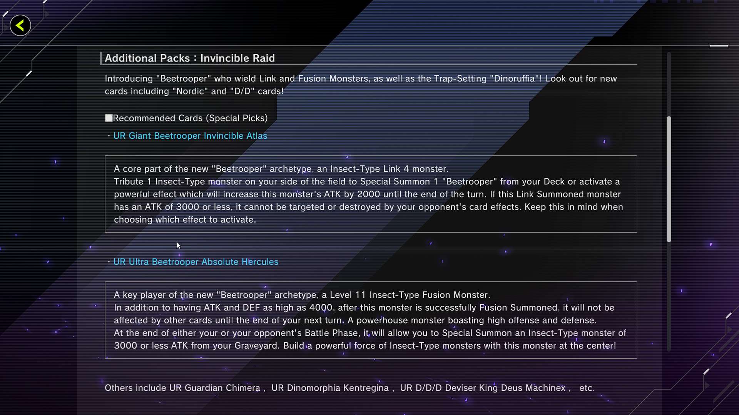This screenshot has width=739, height=415.
Task: Click the bullet dot before Invincible Atlas link
Action: point(109,136)
